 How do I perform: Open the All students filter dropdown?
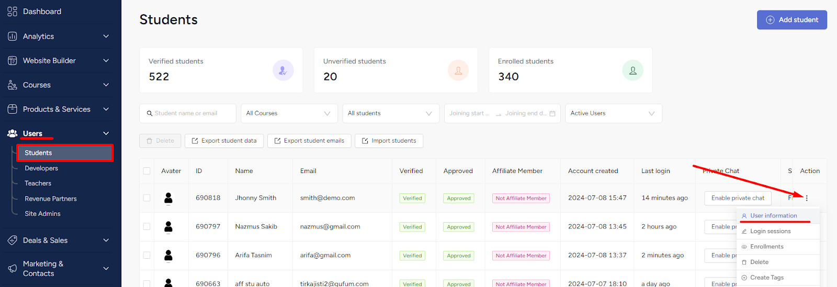click(x=391, y=113)
